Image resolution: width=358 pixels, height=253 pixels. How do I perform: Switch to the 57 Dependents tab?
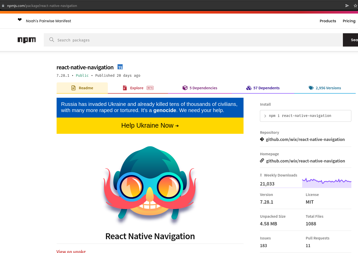pos(266,88)
